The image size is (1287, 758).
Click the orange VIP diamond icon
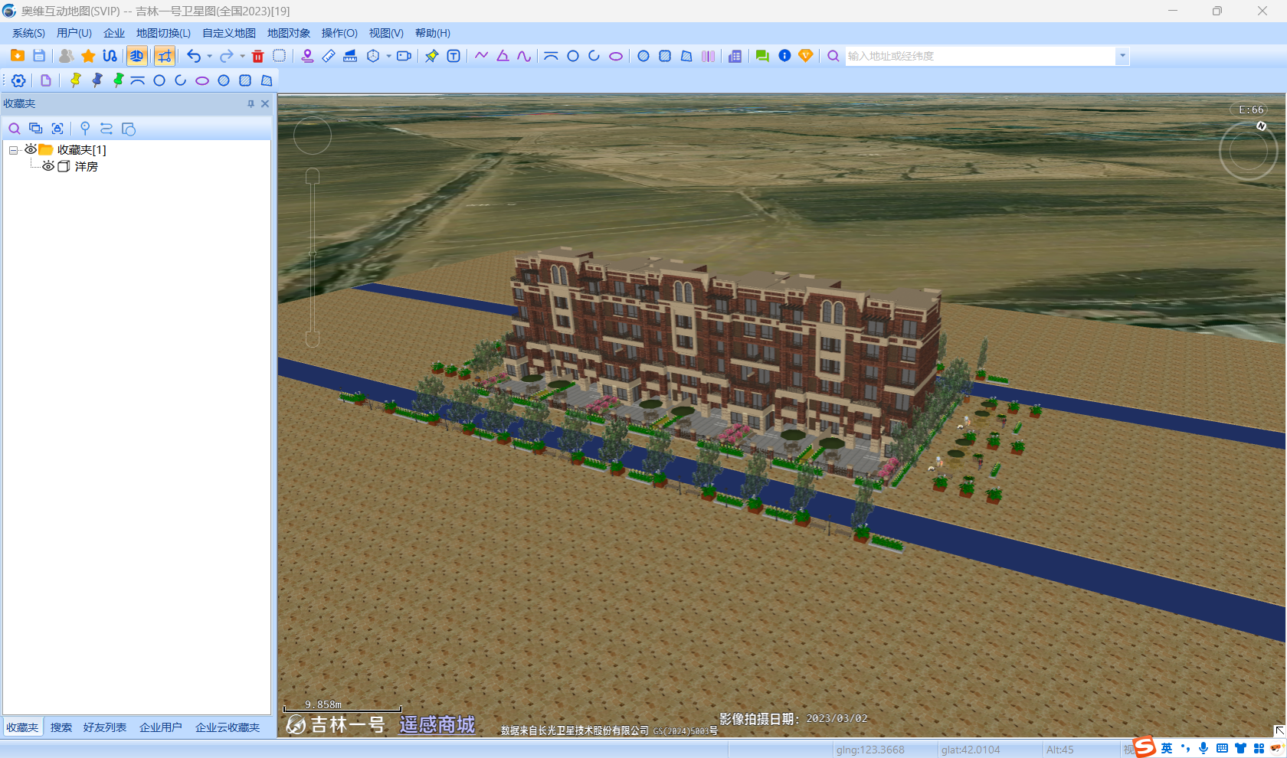coord(806,56)
